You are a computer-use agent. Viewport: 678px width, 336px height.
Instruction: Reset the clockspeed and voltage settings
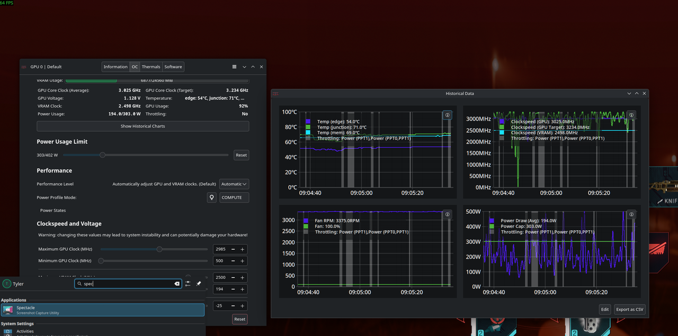(x=240, y=319)
